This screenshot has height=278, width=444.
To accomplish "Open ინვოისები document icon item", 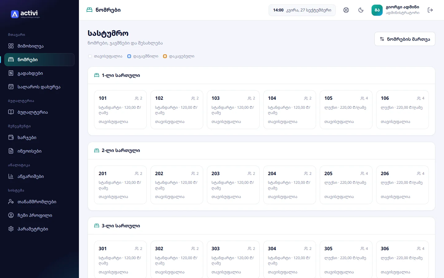I will (39, 151).
